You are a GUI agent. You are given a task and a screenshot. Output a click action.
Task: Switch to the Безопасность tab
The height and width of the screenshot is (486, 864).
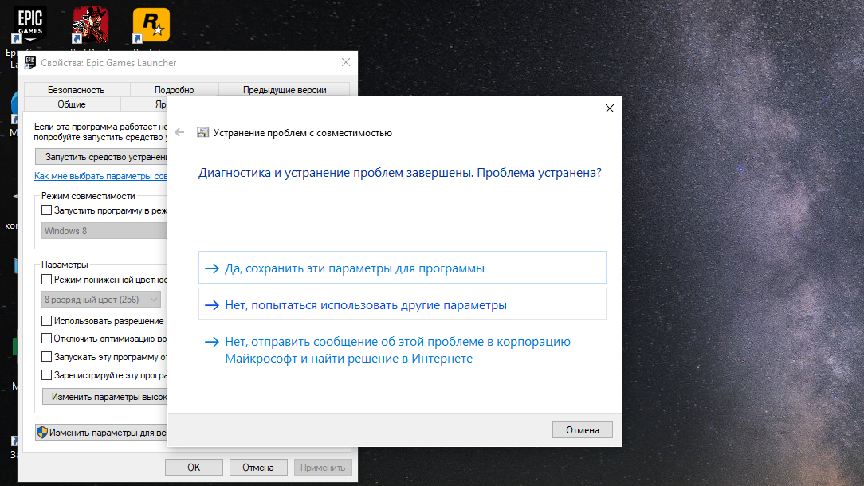click(76, 90)
